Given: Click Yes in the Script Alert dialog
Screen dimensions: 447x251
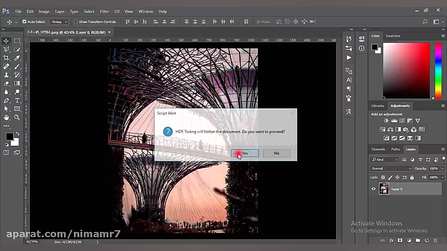Looking at the screenshot, I should point(244,153).
